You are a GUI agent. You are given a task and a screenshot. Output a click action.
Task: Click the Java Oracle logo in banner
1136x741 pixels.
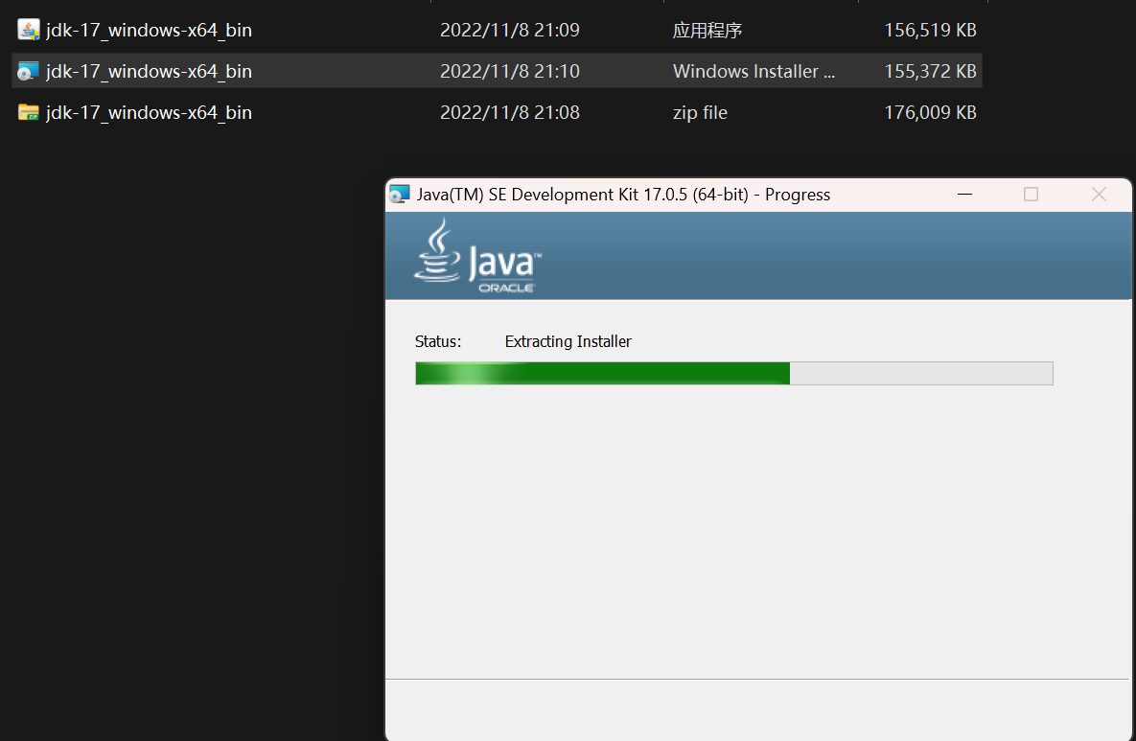click(x=477, y=256)
